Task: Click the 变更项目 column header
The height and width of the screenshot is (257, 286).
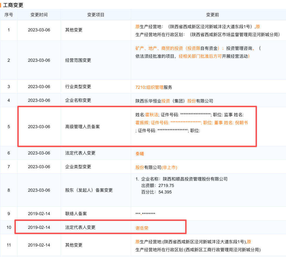Action: point(96,15)
